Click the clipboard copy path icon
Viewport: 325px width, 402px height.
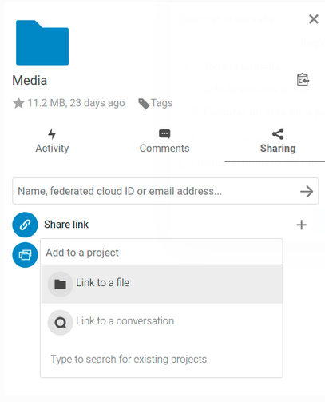303,79
